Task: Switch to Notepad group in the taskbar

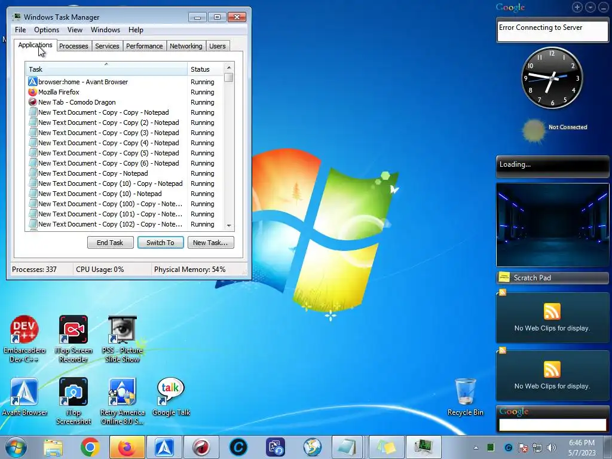Action: click(348, 447)
